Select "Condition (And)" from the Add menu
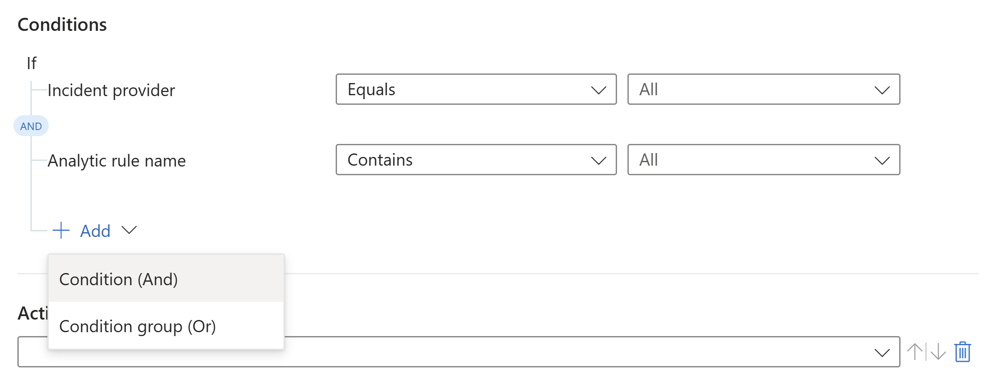This screenshot has height=380, width=994. pyautogui.click(x=118, y=279)
